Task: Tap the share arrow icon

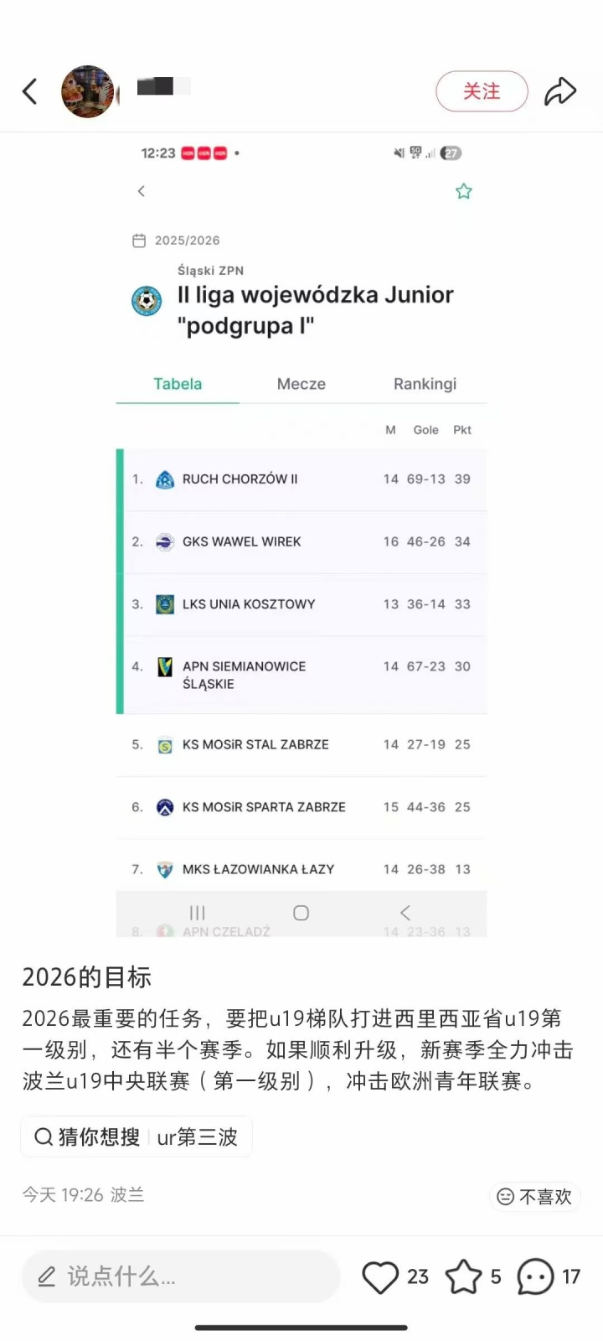Action: point(560,91)
